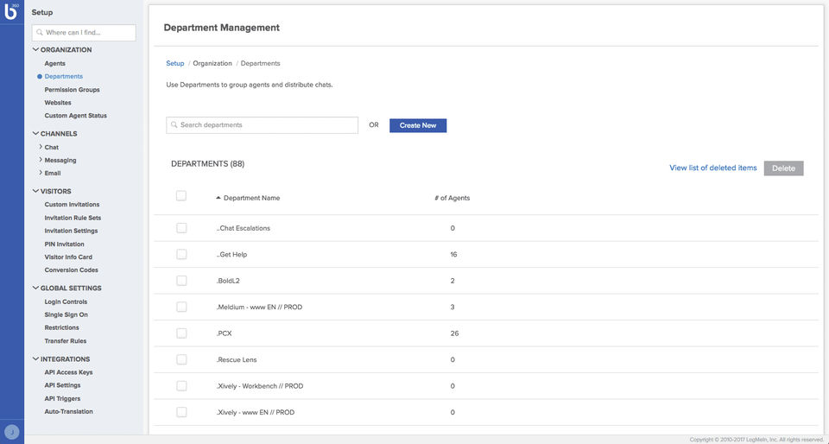Click the magnifier icon in sidebar search
The image size is (829, 444).
pos(40,33)
